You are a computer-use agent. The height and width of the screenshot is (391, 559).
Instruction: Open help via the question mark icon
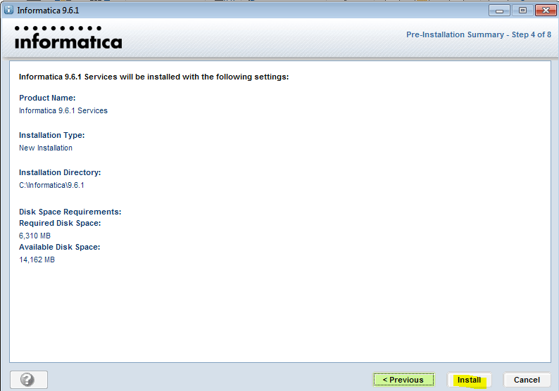[x=29, y=380]
